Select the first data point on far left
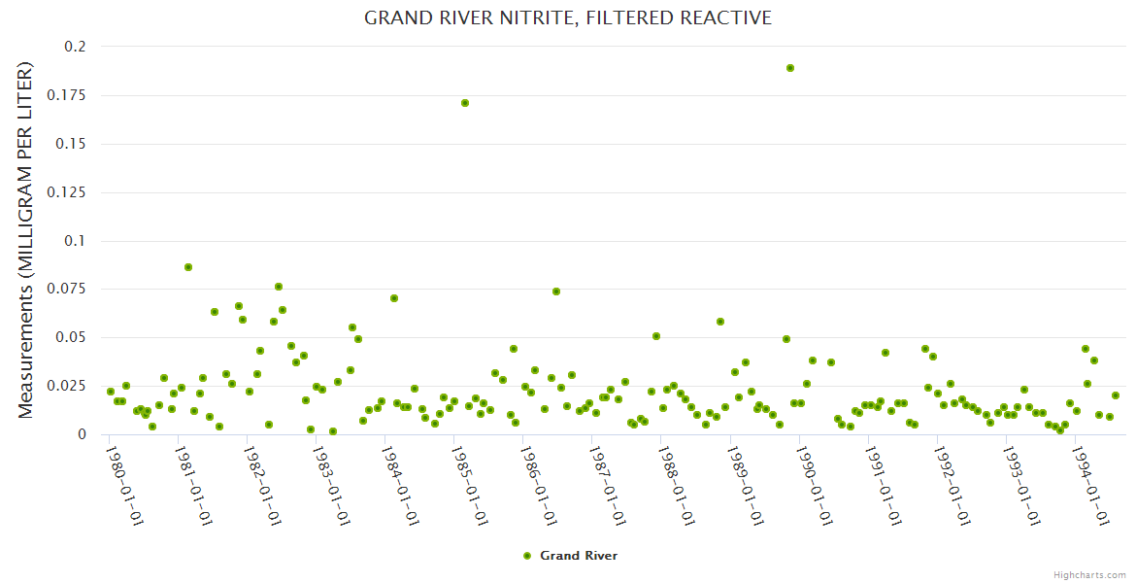The width and height of the screenshot is (1136, 583). tap(111, 392)
